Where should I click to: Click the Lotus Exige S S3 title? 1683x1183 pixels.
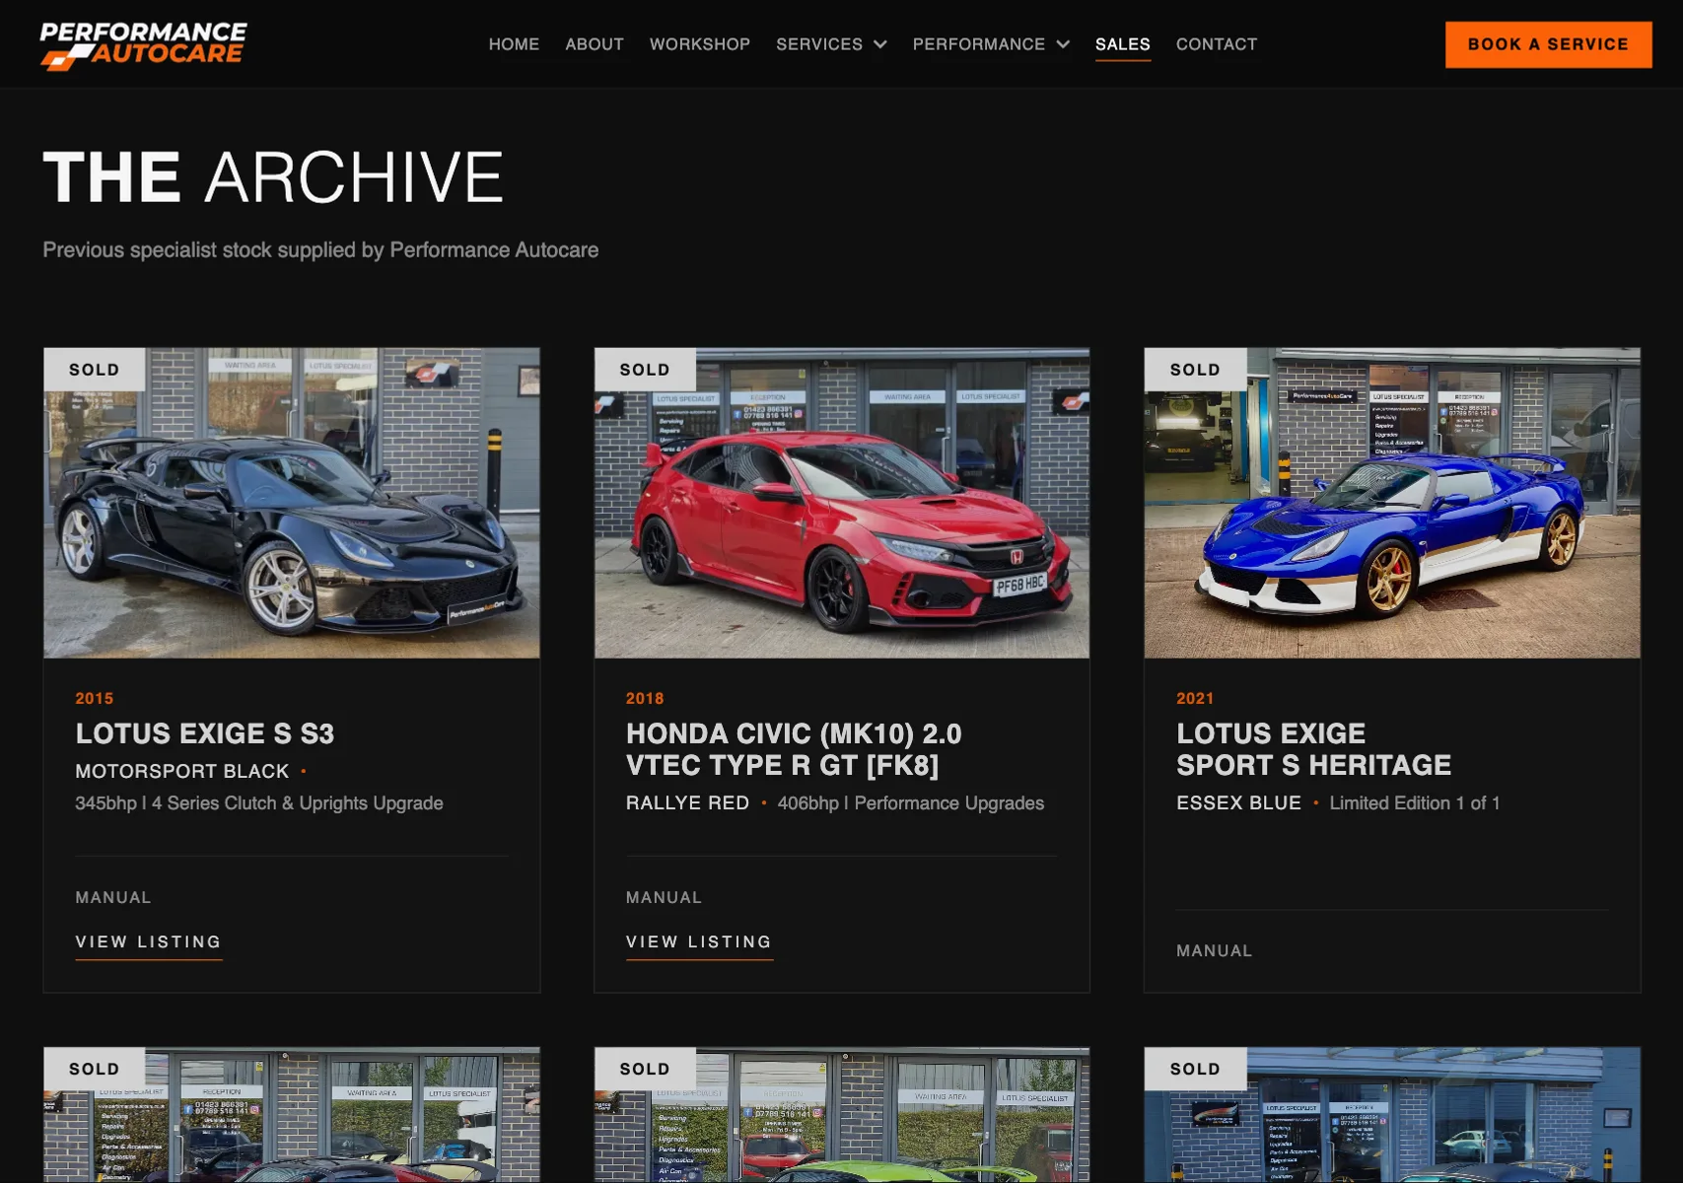205,733
